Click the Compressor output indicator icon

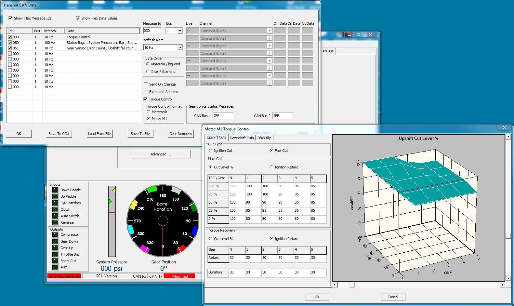coord(55,234)
